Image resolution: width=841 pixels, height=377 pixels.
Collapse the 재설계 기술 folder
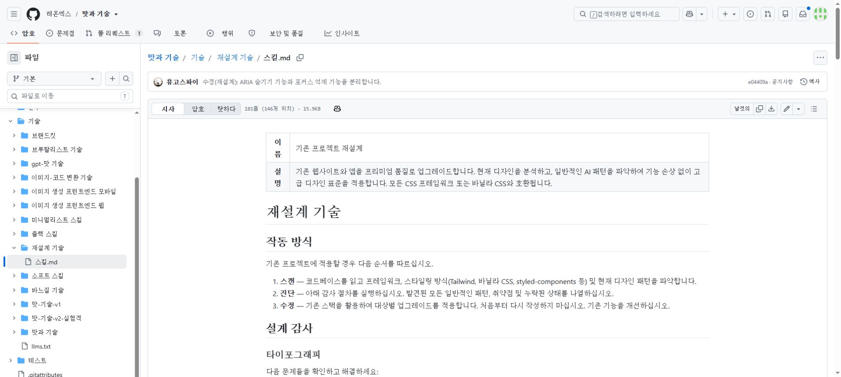(14, 248)
